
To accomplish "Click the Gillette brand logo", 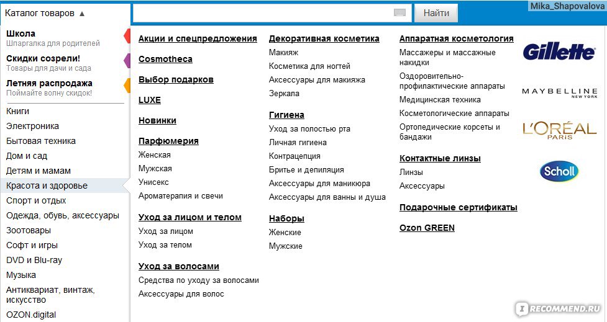I will coord(559,51).
